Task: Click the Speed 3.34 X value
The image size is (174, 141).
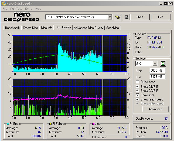Action: point(164,136)
